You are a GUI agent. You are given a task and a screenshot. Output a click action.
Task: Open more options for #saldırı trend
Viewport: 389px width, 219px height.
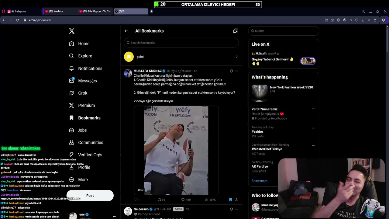click(x=313, y=128)
